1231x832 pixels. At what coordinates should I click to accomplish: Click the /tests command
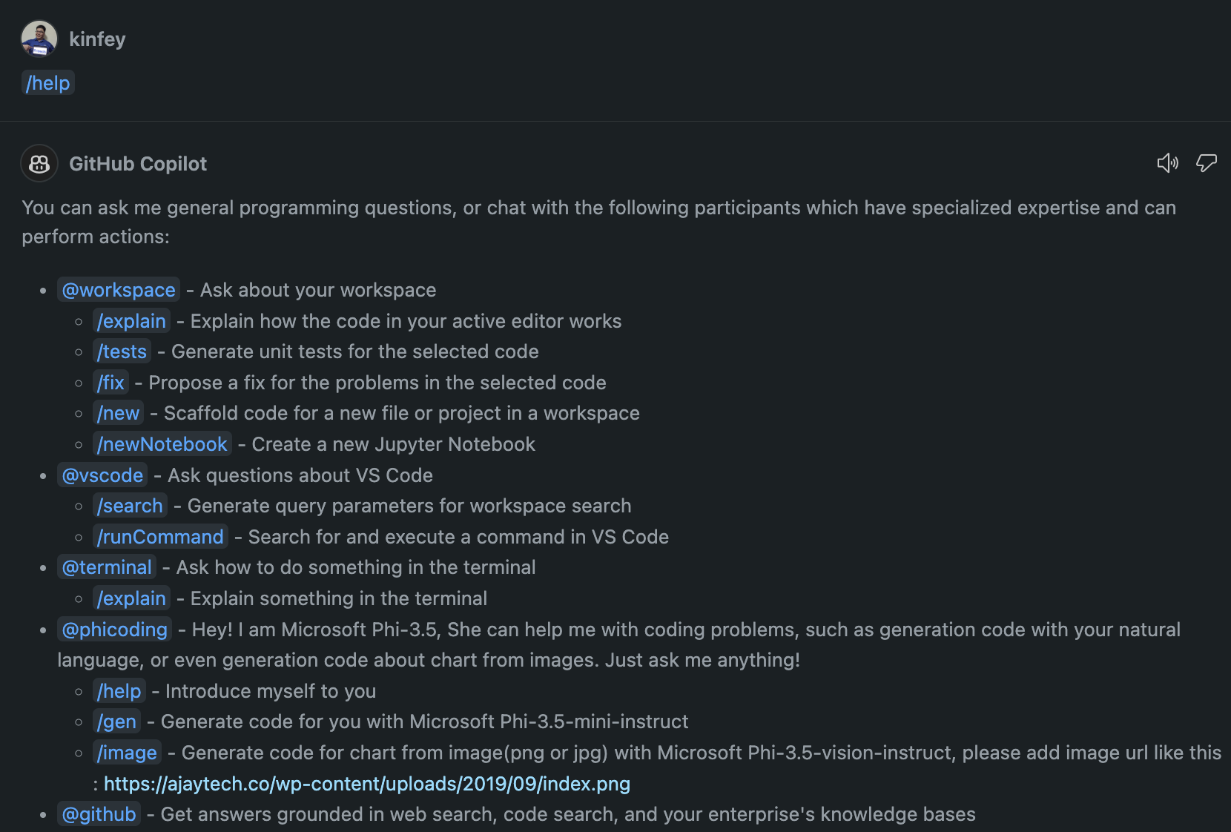coord(122,351)
